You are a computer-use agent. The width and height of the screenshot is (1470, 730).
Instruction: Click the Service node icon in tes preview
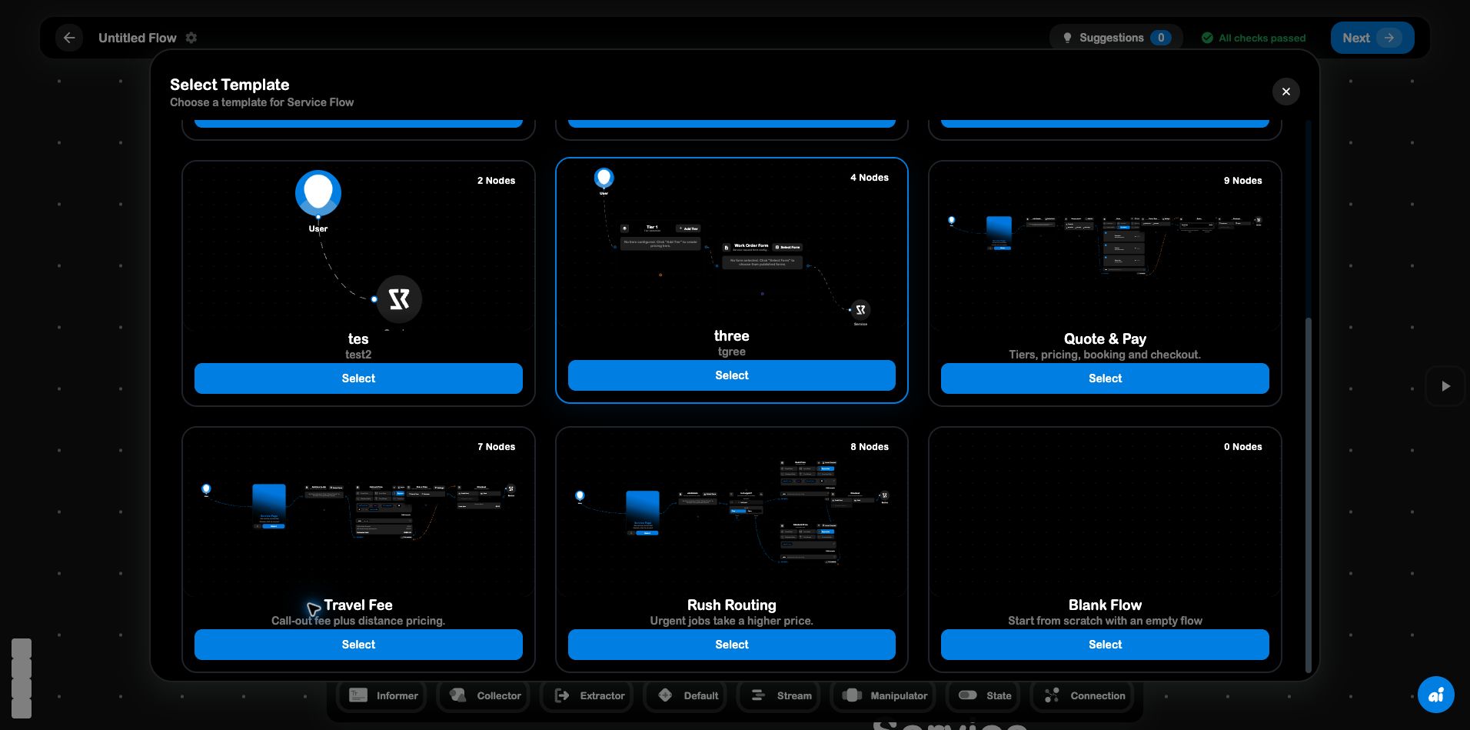pyautogui.click(x=400, y=298)
